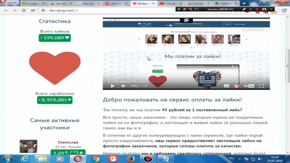Viewport: 290px width, 163px height.
Task: Open Станислав's profile name link
Action: coord(68,142)
